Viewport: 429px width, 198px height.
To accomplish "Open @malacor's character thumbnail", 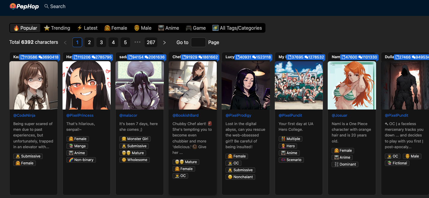I will point(139,85).
